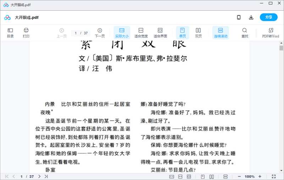
Task: Open the PDF转Word converter
Action: click(271, 33)
